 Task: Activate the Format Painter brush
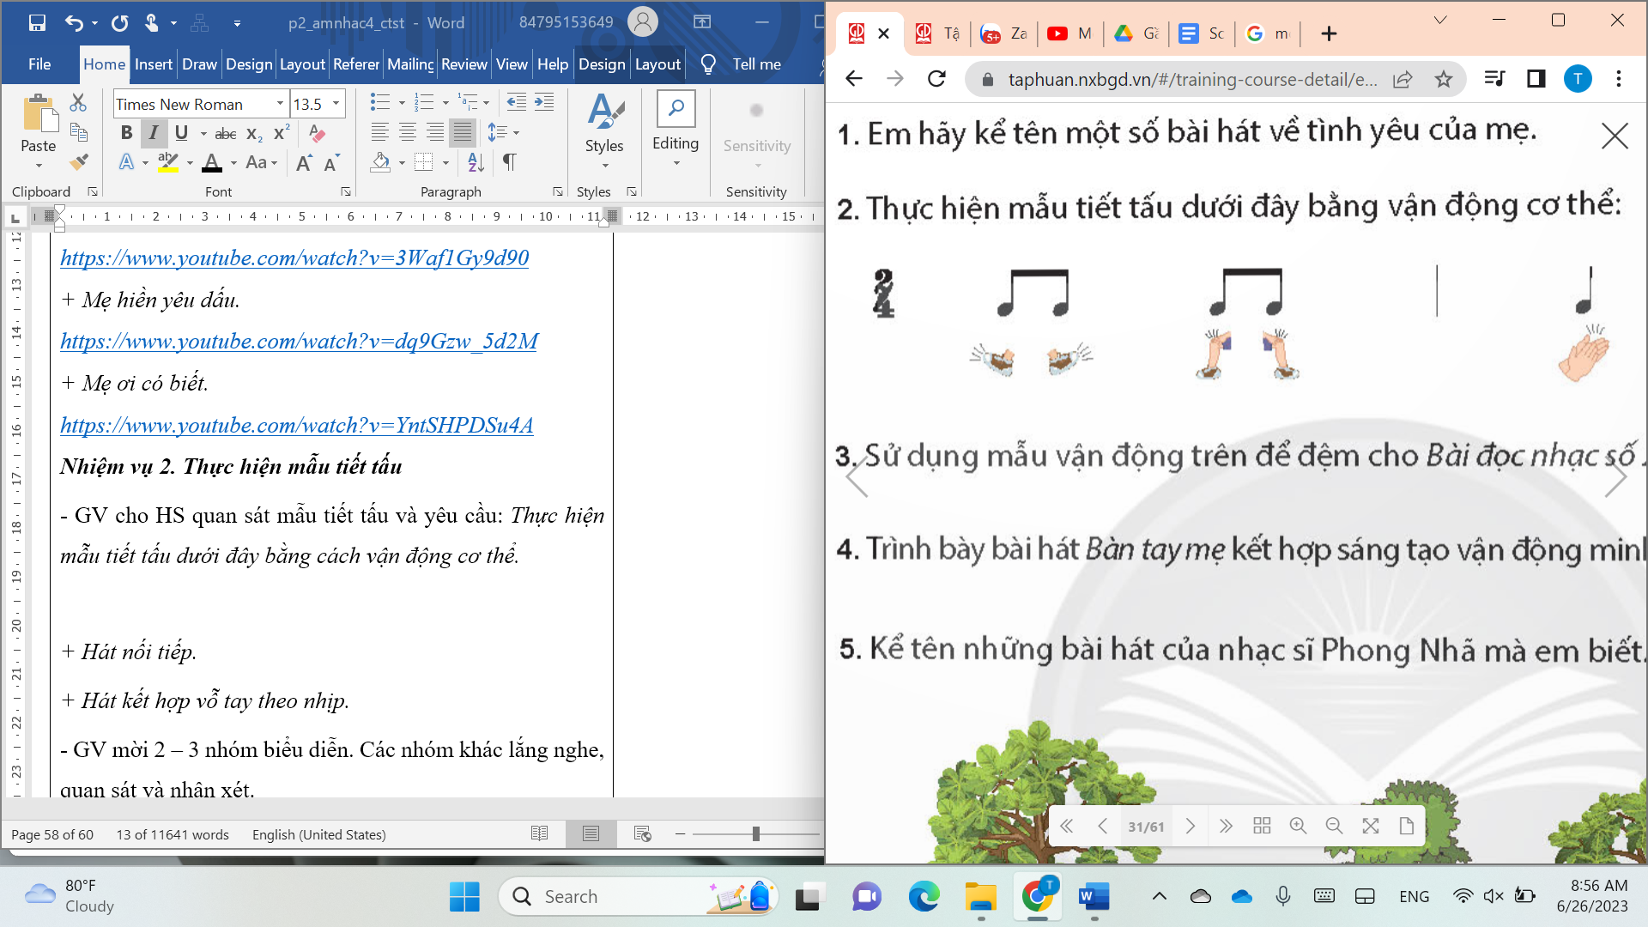pos(79,161)
